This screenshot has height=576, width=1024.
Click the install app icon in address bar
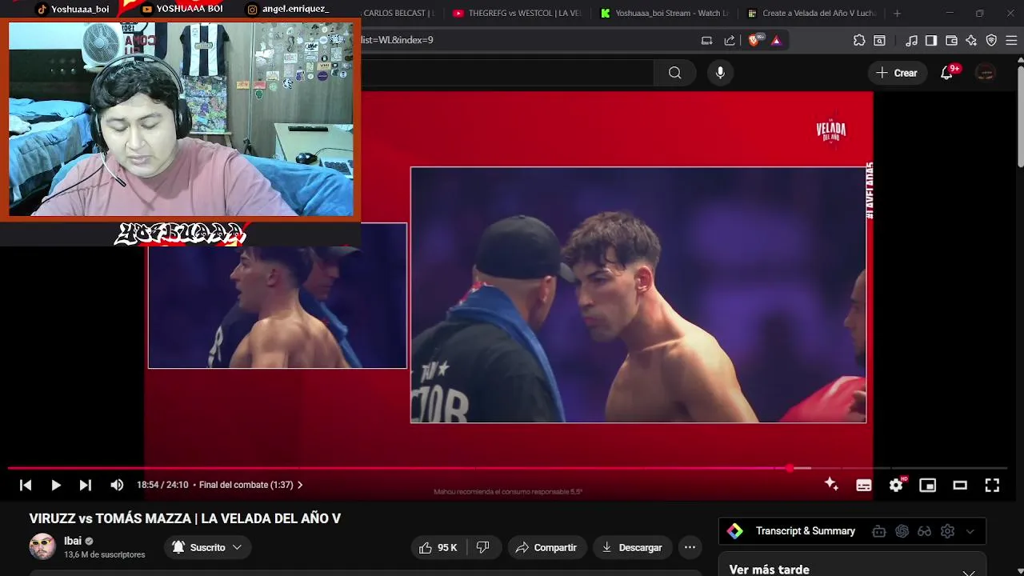click(706, 40)
